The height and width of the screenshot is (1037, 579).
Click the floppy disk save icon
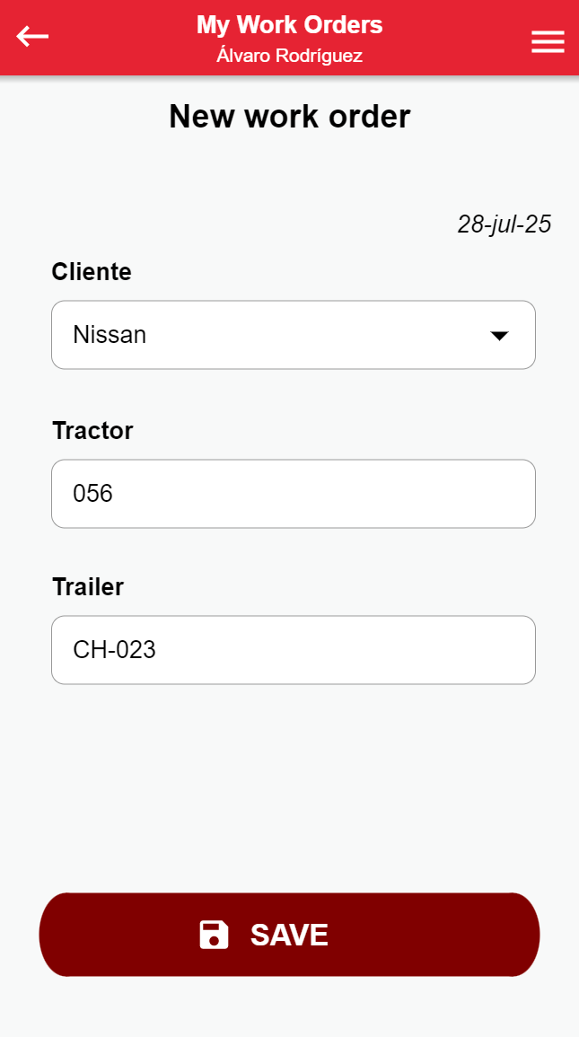[214, 935]
